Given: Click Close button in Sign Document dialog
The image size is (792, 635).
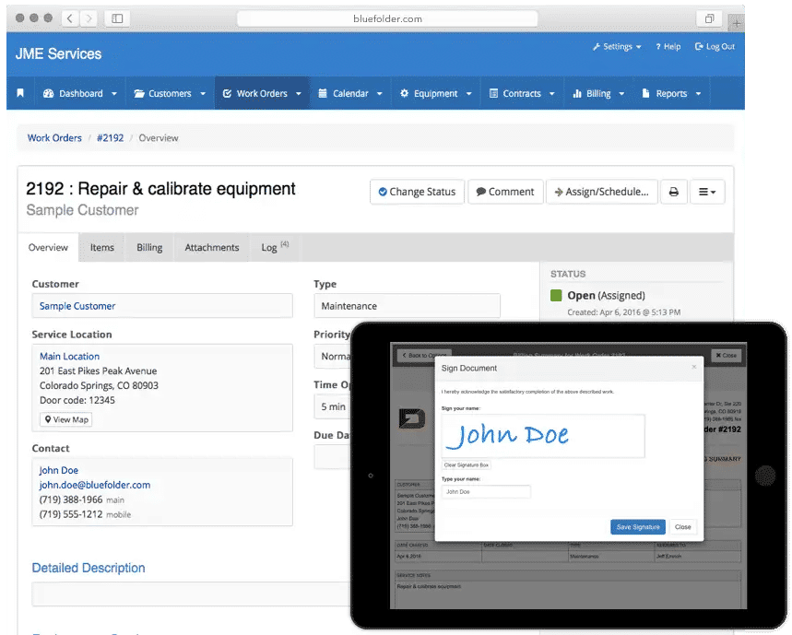Looking at the screenshot, I should (x=683, y=527).
